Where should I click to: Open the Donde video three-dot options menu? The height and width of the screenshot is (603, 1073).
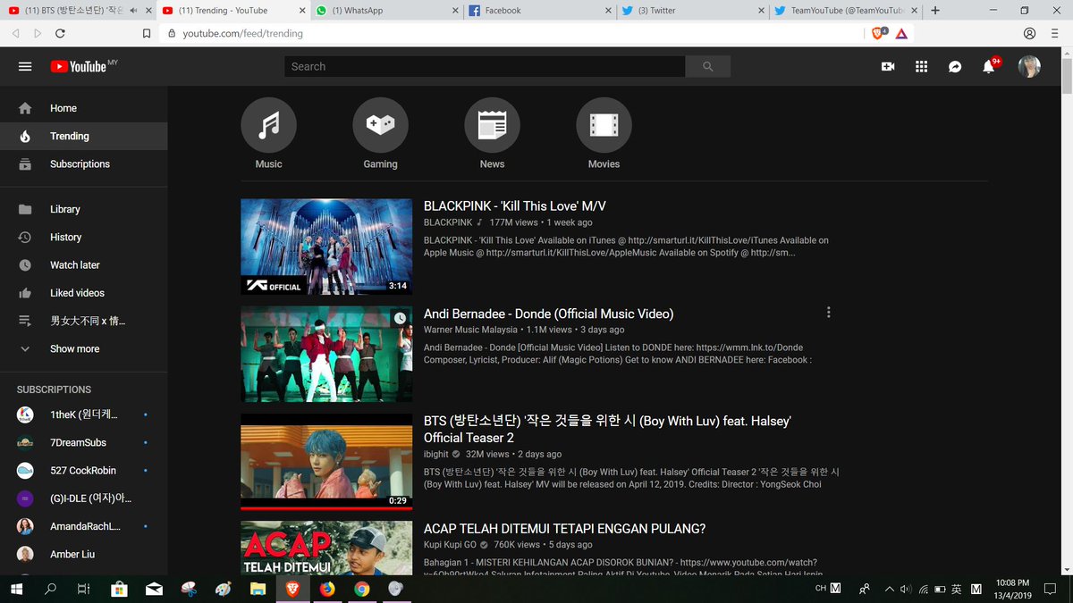pos(829,313)
